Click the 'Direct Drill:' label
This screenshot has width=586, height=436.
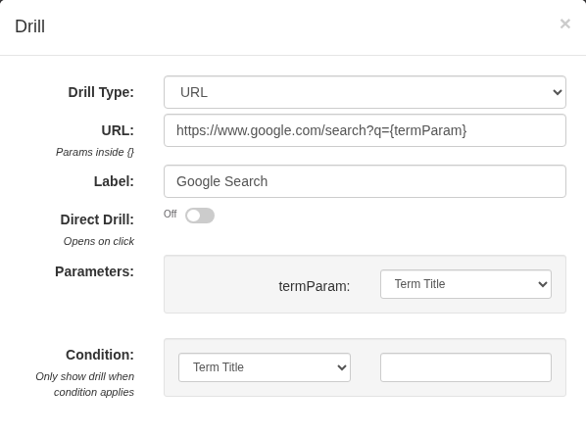coord(97,219)
